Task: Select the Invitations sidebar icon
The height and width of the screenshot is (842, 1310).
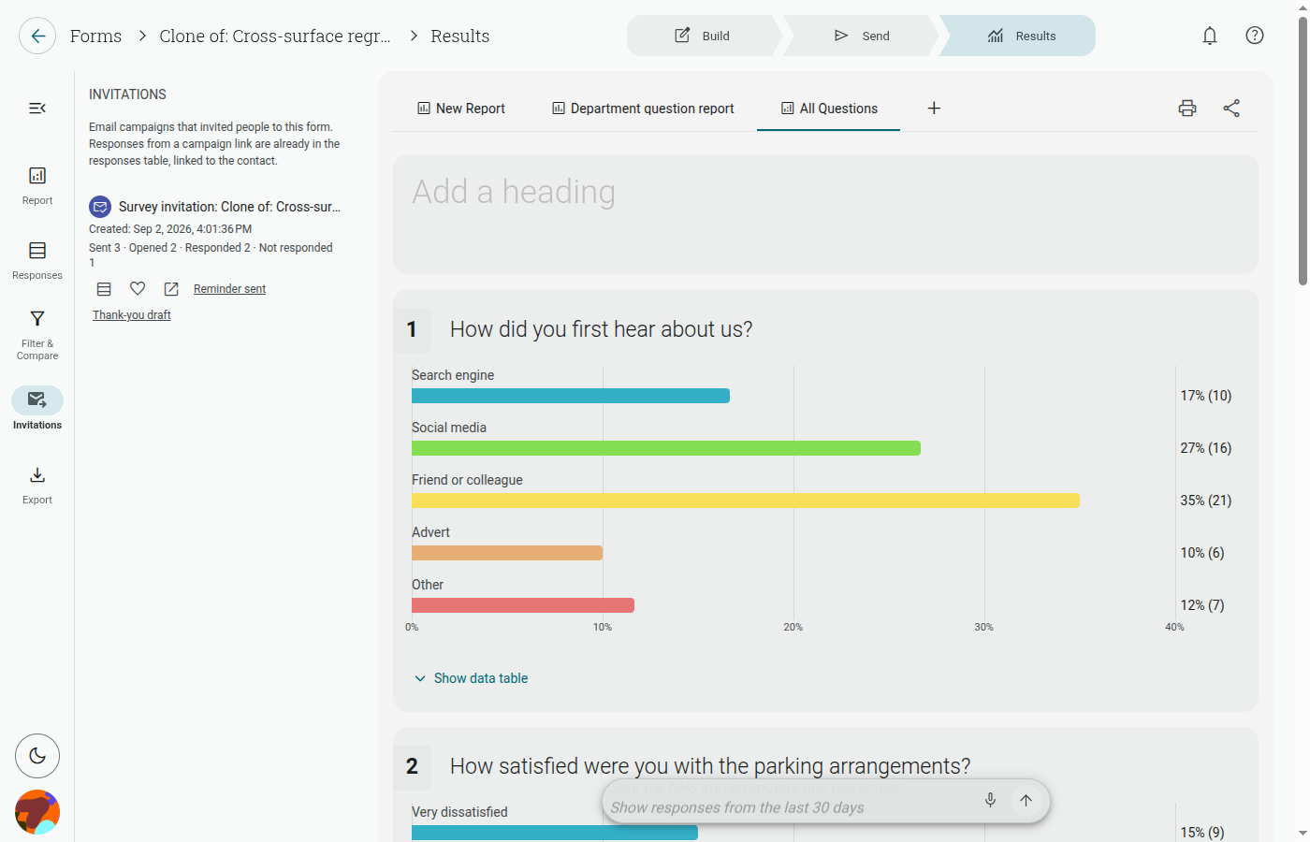Action: [x=37, y=400]
